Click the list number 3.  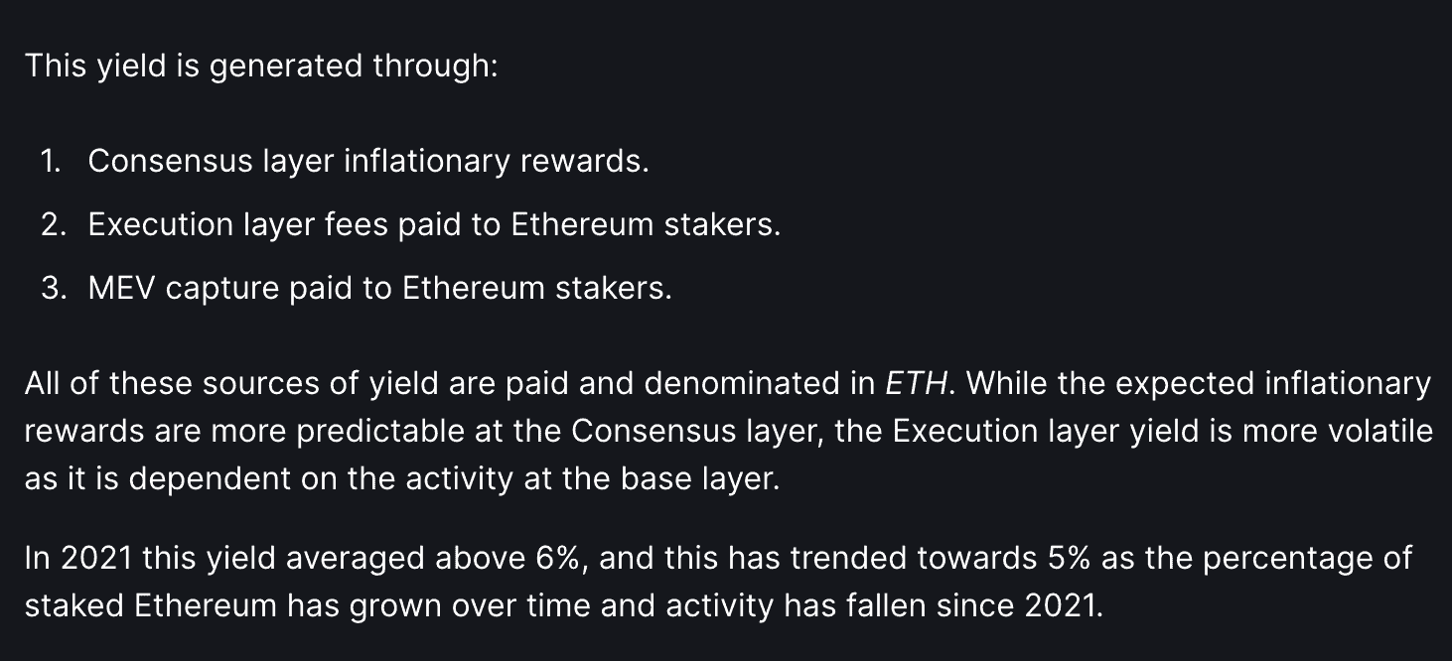(x=51, y=289)
